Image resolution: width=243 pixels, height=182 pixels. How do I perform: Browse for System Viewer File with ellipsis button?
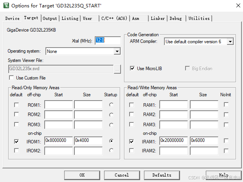click(117, 69)
